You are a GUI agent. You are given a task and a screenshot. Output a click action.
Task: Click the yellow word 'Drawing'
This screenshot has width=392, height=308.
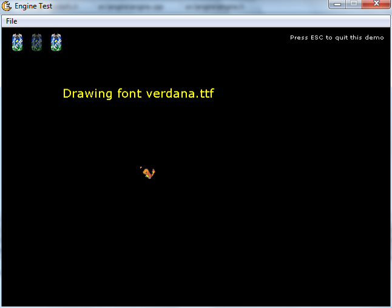pyautogui.click(x=88, y=94)
